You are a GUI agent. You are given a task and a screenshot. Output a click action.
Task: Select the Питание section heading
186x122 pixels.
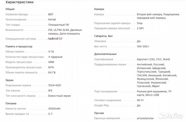[x=11, y=103]
